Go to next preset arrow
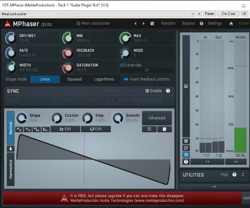This screenshot has height=208, width=250. [144, 24]
